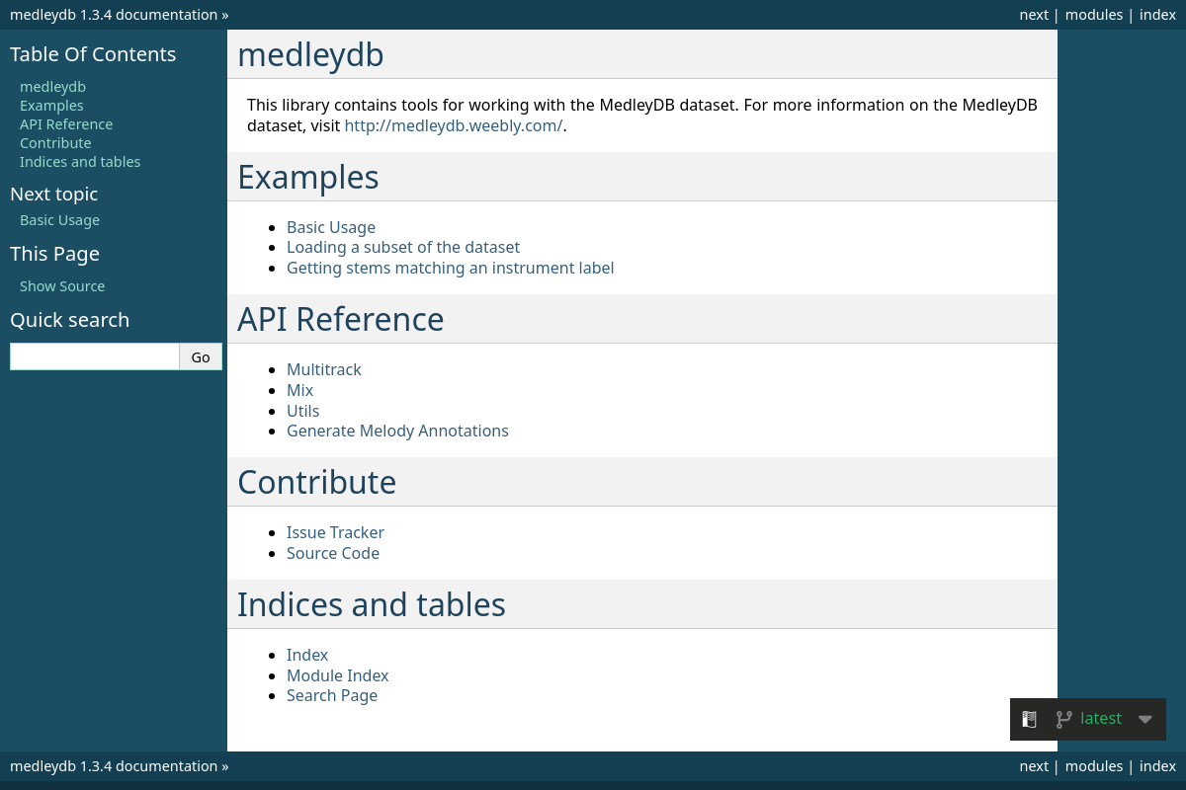Open 'Loading a subset of the dataset'
The height and width of the screenshot is (790, 1186).
pos(403,247)
